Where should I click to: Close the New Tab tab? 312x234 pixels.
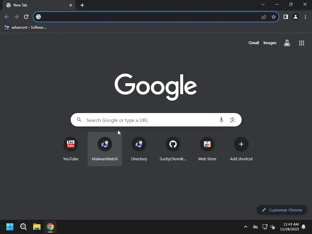click(71, 5)
